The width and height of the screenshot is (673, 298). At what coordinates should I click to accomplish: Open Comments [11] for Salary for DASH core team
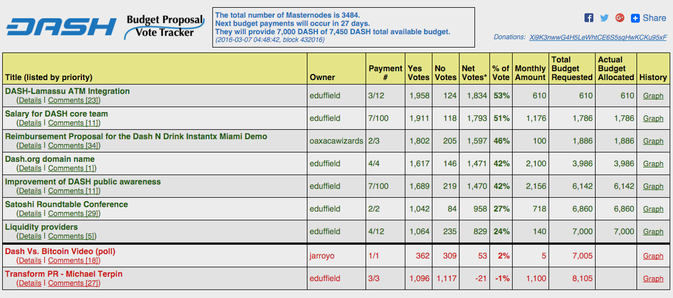73,123
